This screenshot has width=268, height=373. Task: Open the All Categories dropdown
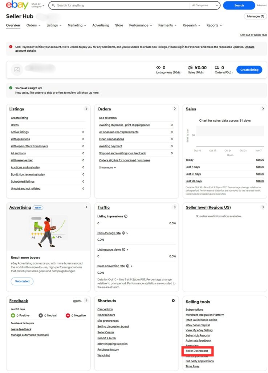point(205,5)
